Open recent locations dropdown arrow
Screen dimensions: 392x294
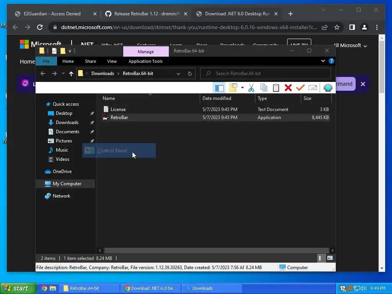coord(63,73)
